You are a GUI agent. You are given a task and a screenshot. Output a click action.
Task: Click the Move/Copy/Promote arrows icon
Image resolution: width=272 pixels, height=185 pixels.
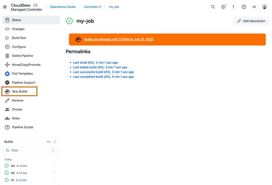click(x=7, y=65)
